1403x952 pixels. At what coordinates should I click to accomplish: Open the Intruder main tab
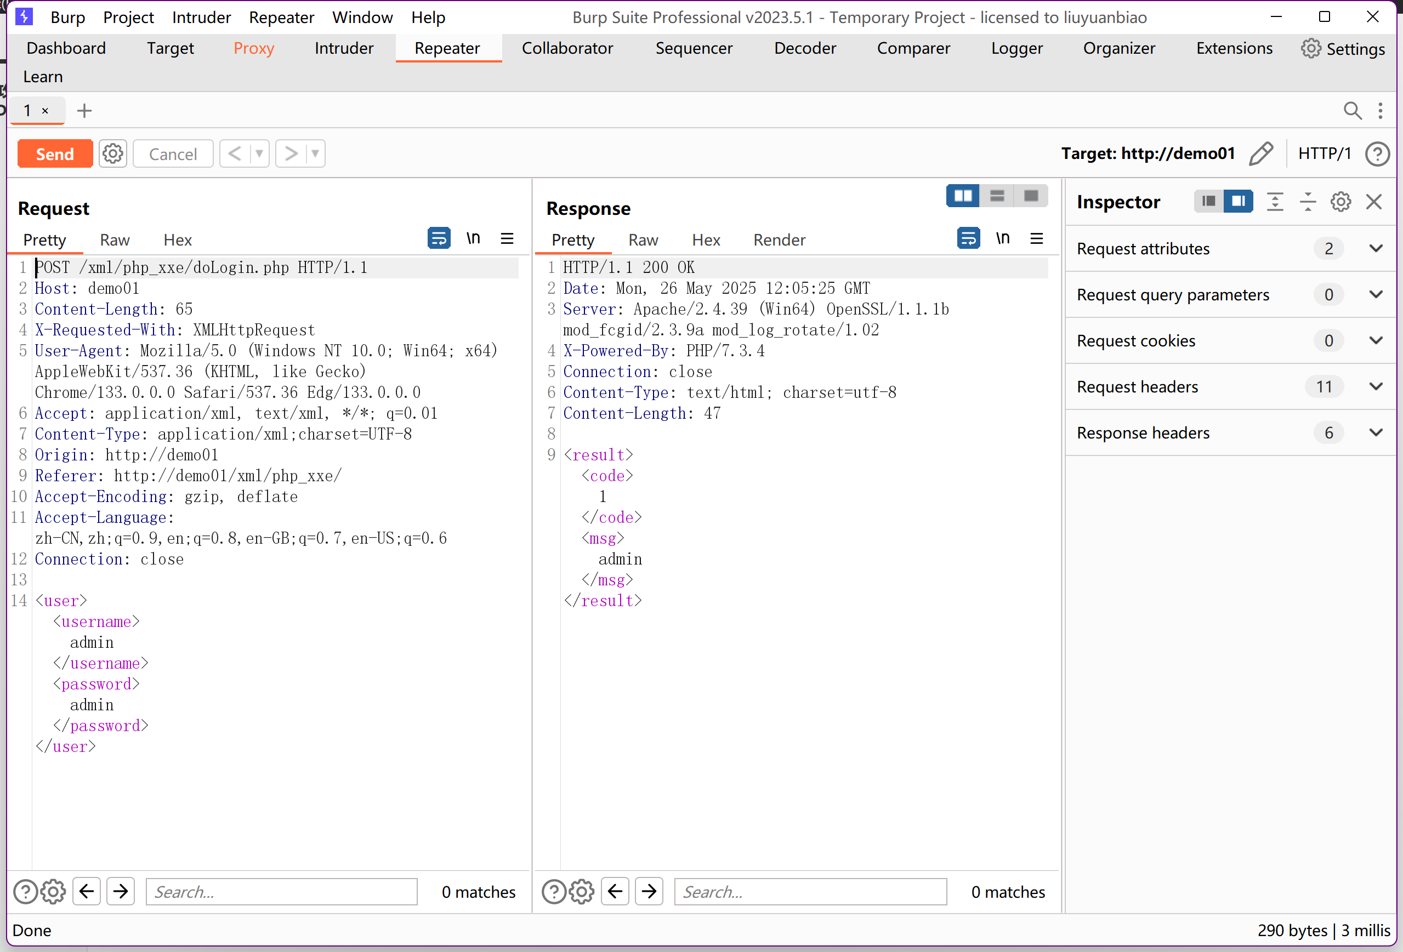pos(344,48)
